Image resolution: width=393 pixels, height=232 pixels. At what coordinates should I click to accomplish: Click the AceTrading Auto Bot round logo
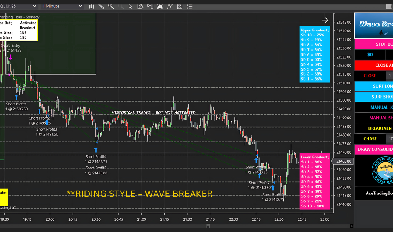pyautogui.click(x=383, y=170)
